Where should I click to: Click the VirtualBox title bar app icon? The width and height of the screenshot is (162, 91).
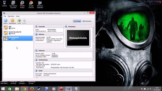tap(4, 13)
